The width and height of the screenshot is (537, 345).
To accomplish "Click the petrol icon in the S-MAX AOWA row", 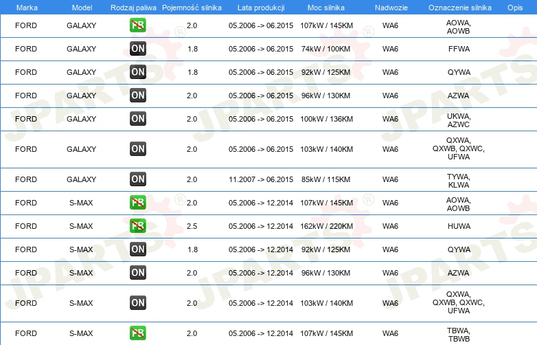I will 137,203.
